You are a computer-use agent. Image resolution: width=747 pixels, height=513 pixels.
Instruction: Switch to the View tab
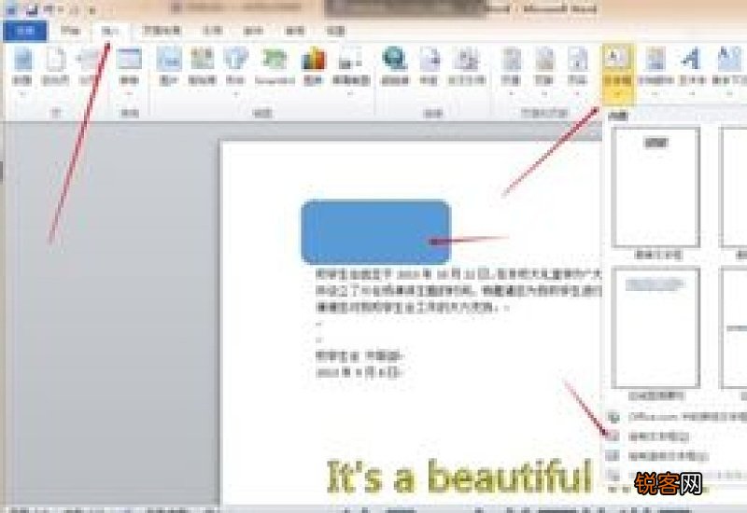coord(335,31)
